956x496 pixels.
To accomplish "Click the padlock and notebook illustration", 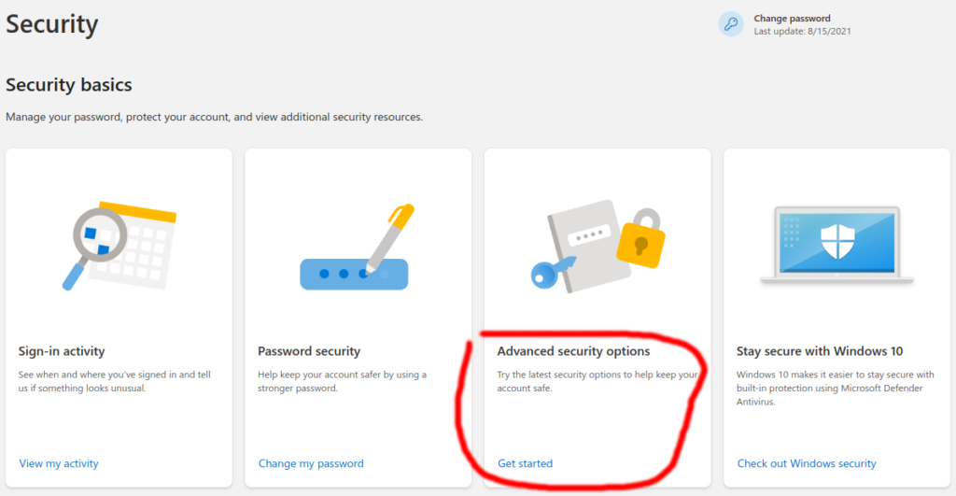I will coord(597,246).
